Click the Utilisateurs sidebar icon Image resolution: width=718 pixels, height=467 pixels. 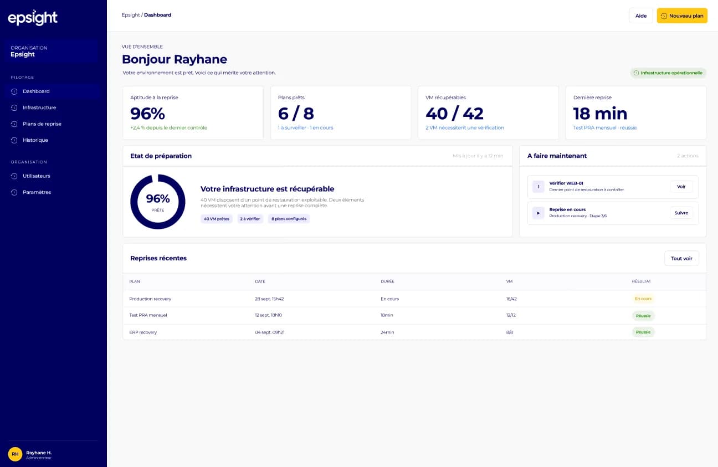(14, 176)
